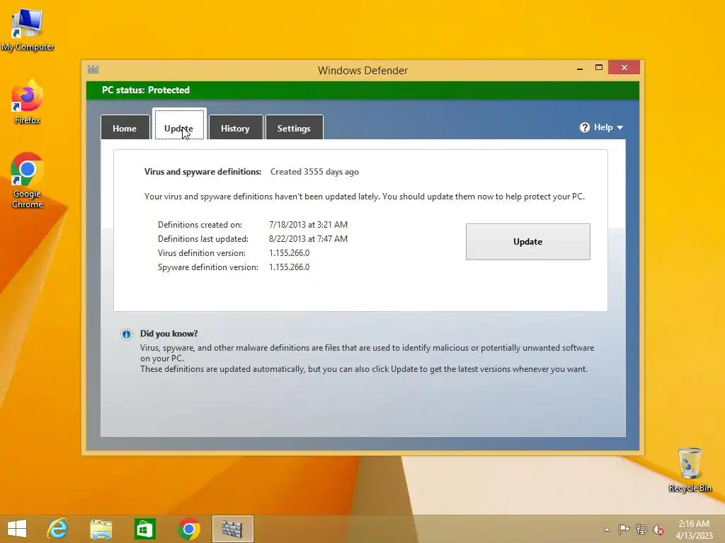Click the Windows Start button

17,529
